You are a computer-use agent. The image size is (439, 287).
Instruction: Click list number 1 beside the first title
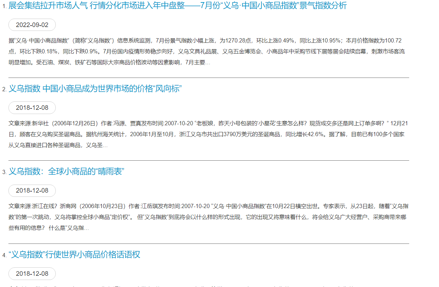pyautogui.click(x=4, y=7)
